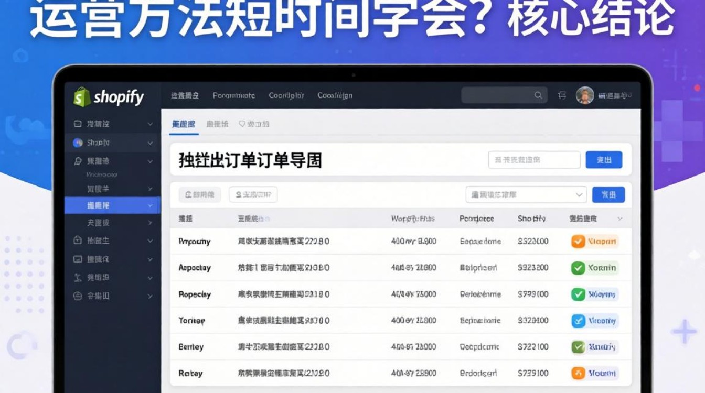The image size is (705, 393).
Task: Click the Shopify logo in the sidebar
Action: 81,96
